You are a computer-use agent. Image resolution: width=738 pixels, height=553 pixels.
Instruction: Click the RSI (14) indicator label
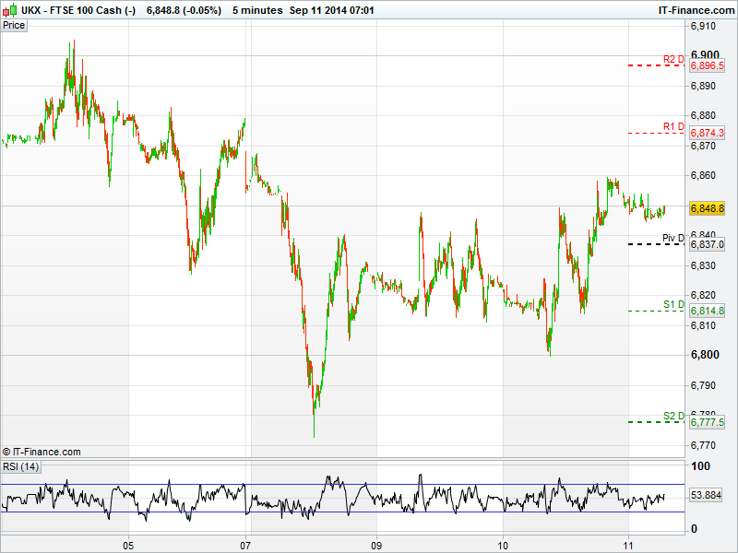[x=21, y=467]
